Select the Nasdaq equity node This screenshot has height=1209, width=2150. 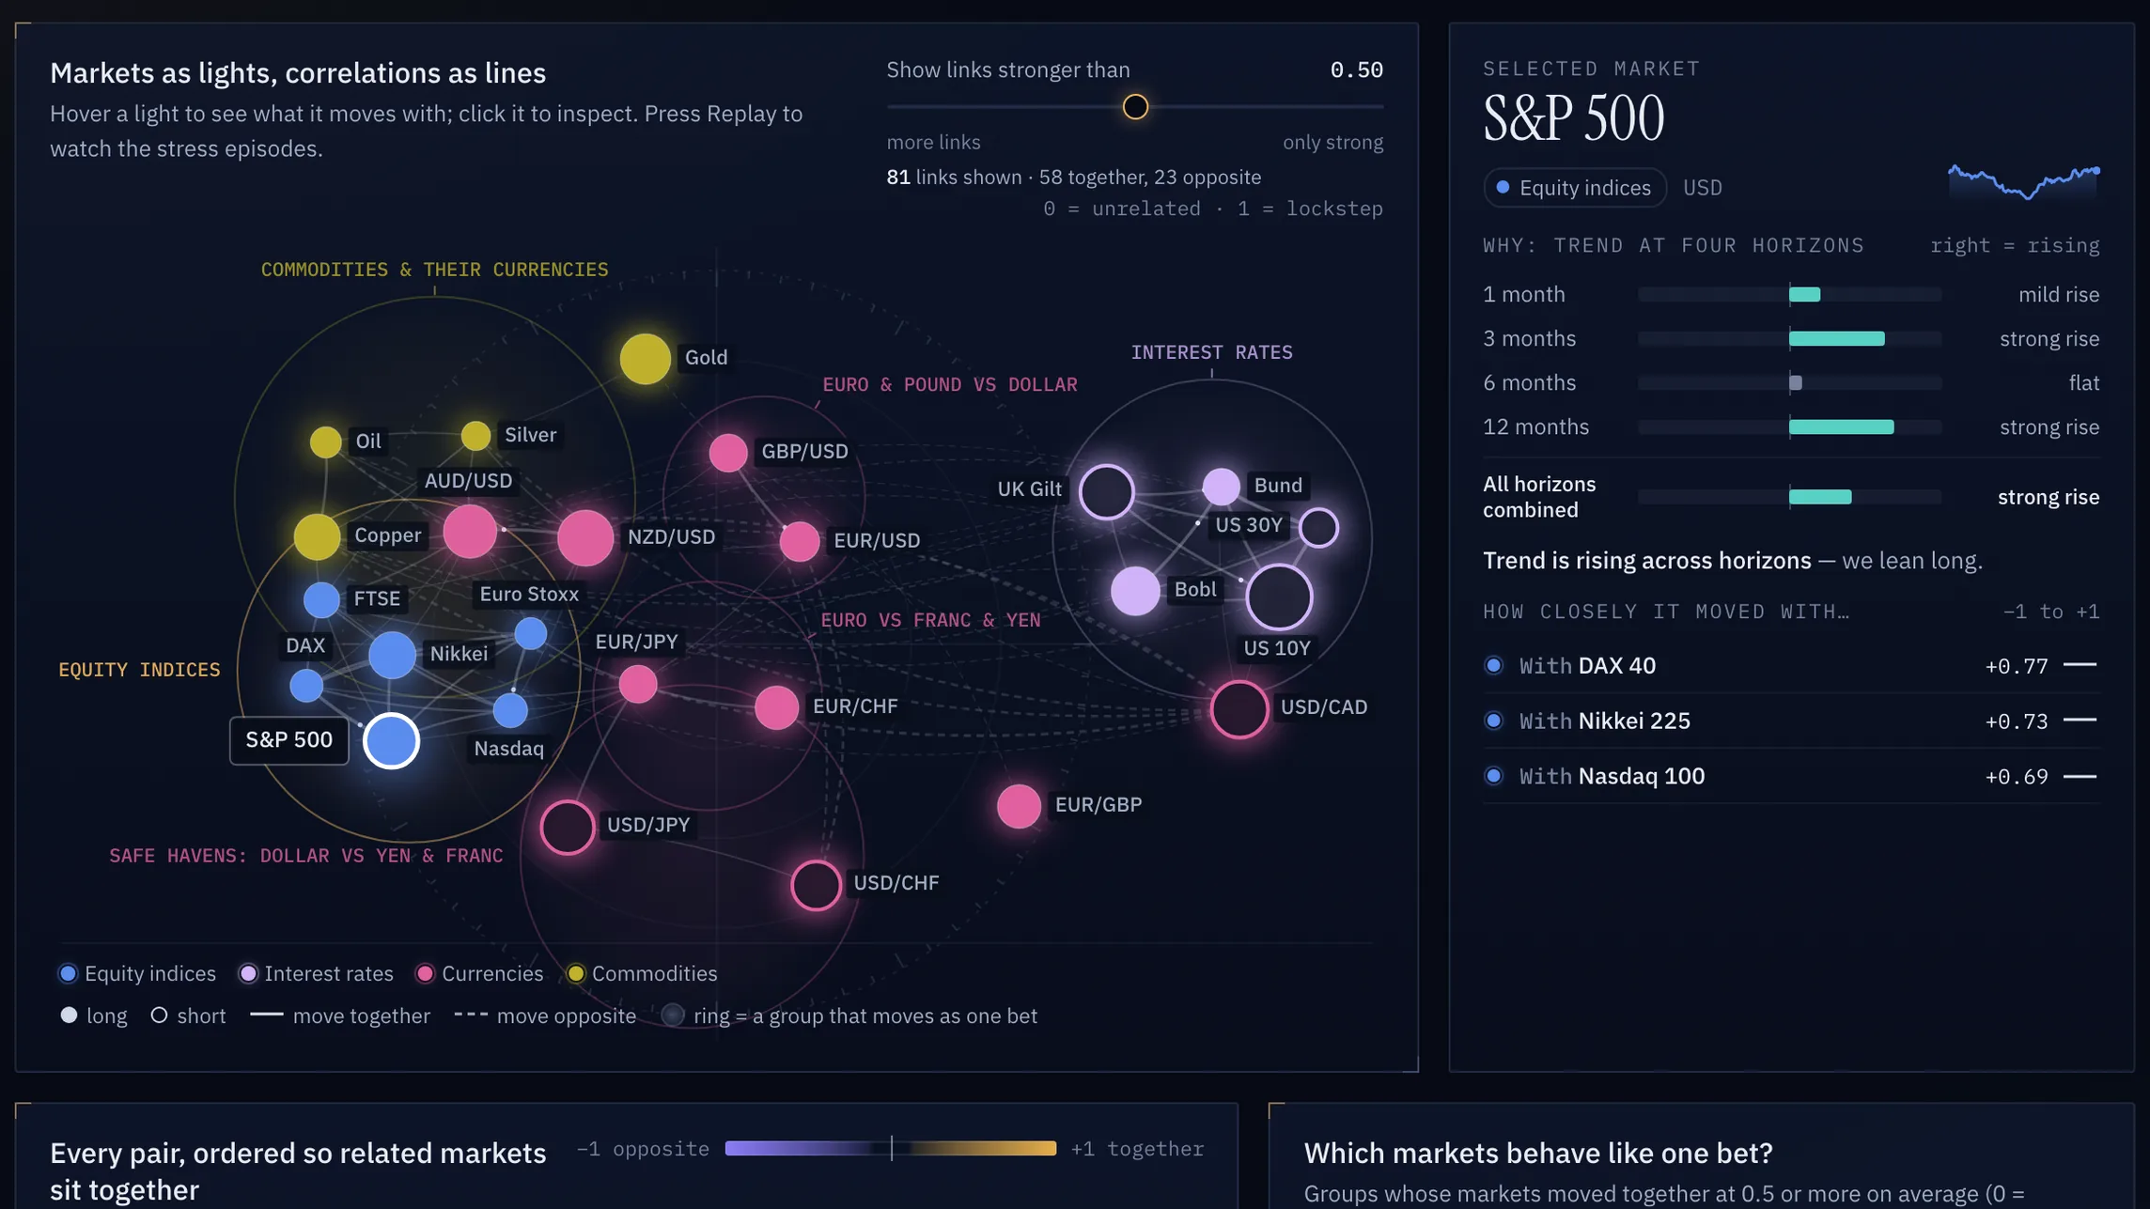tap(510, 710)
